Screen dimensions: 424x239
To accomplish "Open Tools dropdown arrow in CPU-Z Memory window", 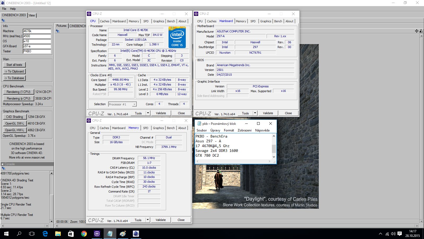I will point(148,220).
